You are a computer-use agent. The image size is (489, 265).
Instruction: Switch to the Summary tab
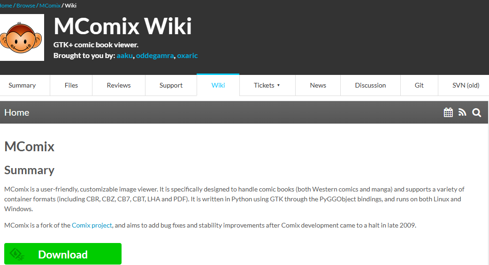[22, 85]
